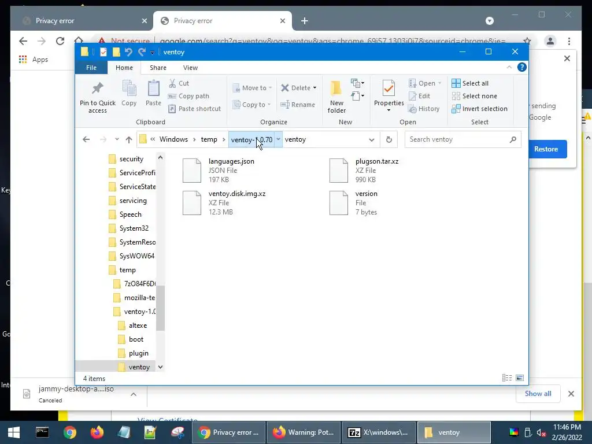Switch to large icons view layout
Image resolution: width=592 pixels, height=444 pixels.
pos(520,378)
